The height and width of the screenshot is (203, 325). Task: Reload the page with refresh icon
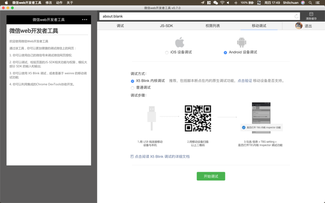click(296, 16)
